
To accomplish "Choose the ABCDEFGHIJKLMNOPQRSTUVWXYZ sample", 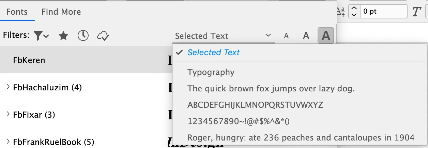I will (255, 105).
